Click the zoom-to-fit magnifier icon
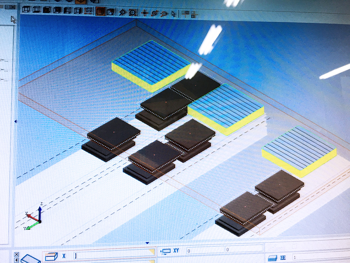 tap(133, 12)
